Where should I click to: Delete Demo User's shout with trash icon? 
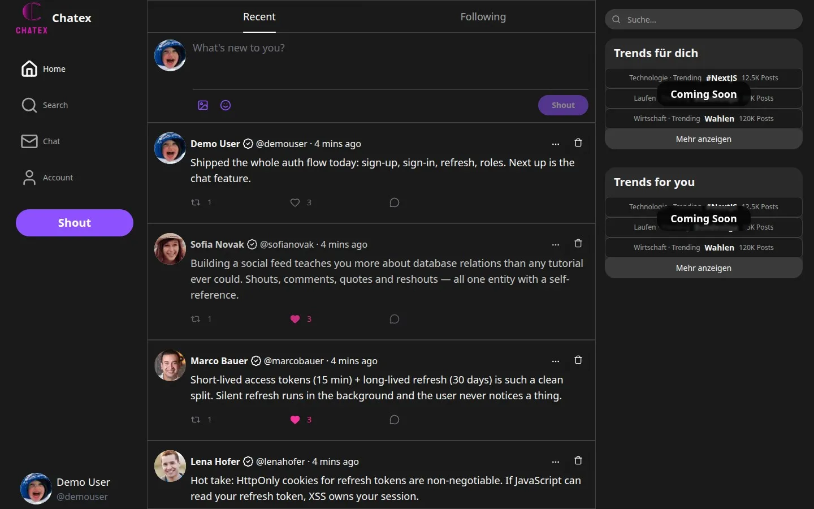[x=578, y=143]
